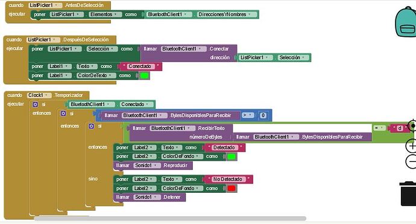416x224 pixels.
Task: Click red color swatch for Label2 ColorDeFondo
Action: [231, 188]
